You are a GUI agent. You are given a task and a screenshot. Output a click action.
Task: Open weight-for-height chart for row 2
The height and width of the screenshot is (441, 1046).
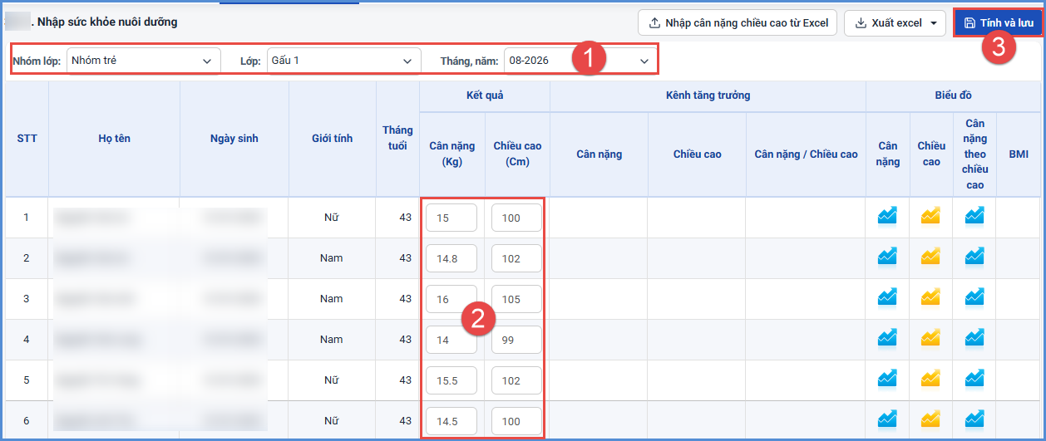(974, 257)
